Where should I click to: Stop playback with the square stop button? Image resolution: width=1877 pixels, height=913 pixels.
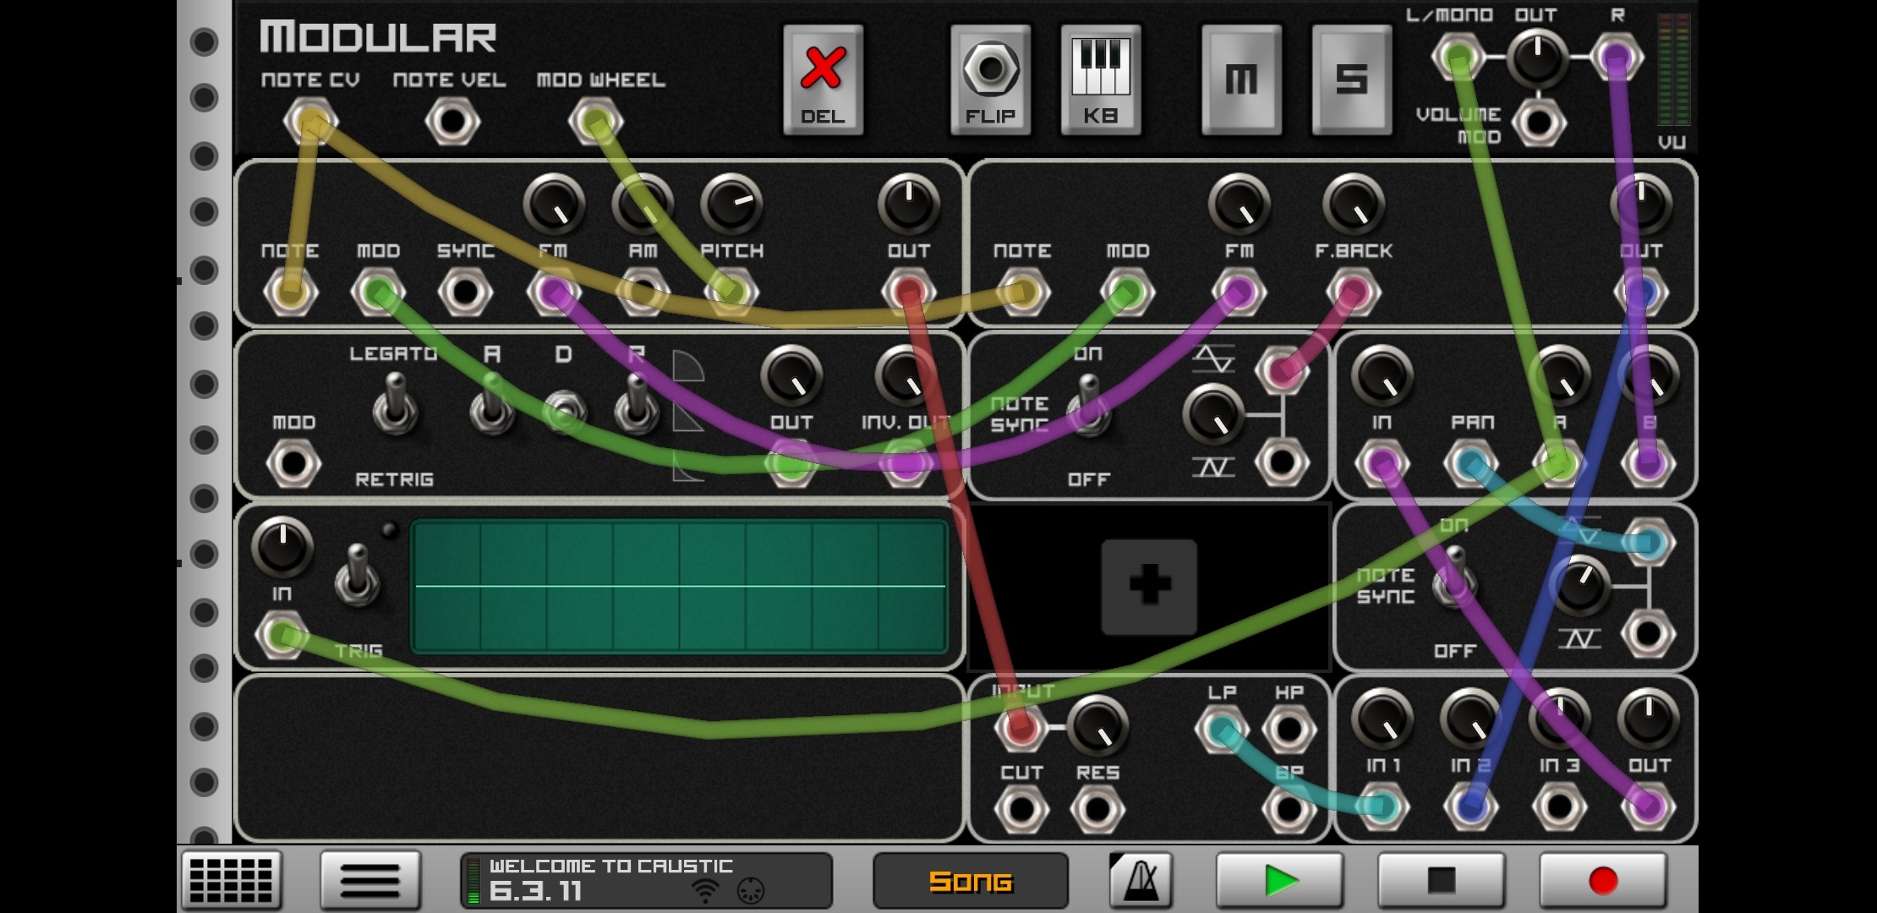pyautogui.click(x=1442, y=880)
